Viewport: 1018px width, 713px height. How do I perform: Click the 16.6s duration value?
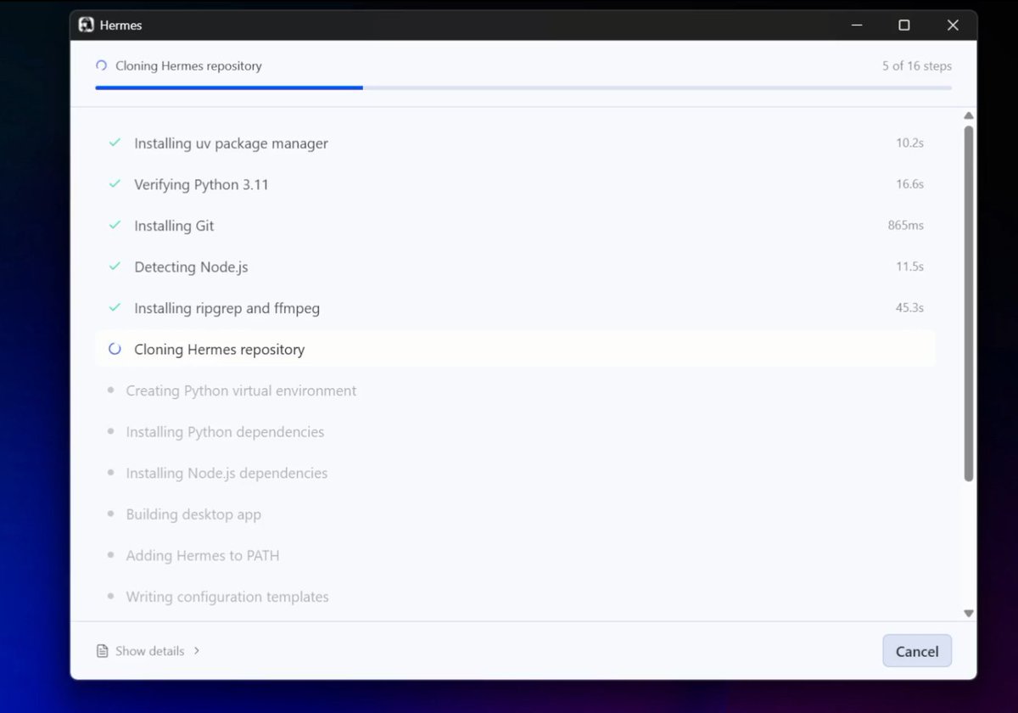[910, 184]
